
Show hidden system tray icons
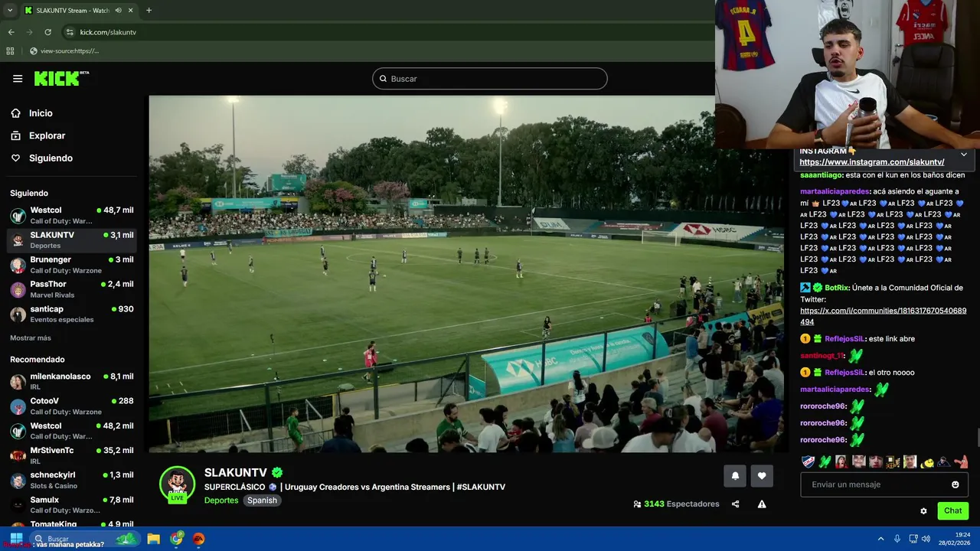[x=880, y=539]
